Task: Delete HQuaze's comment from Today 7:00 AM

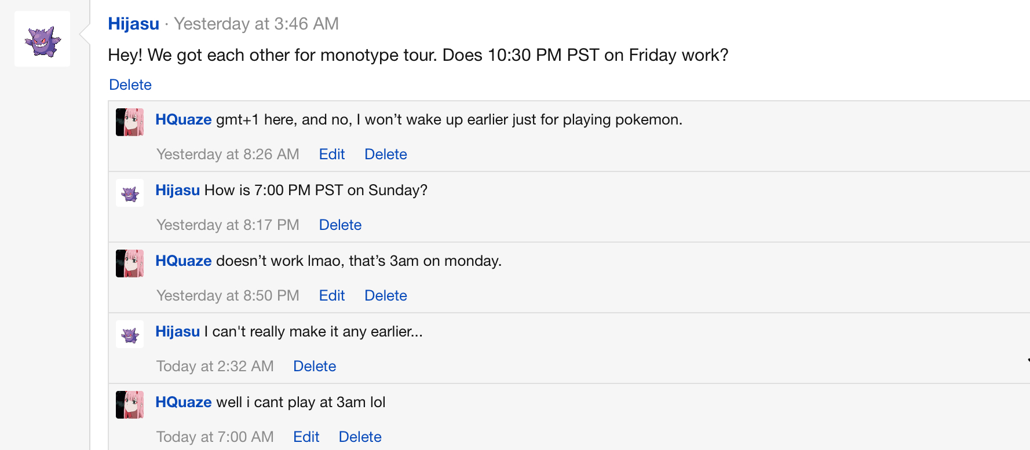Action: click(x=360, y=437)
